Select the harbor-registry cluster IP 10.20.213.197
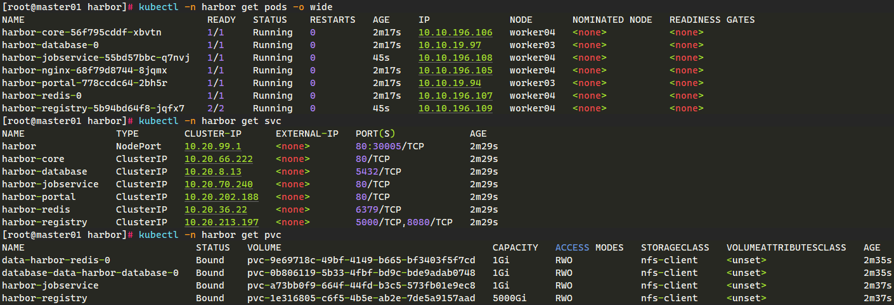 tap(221, 222)
